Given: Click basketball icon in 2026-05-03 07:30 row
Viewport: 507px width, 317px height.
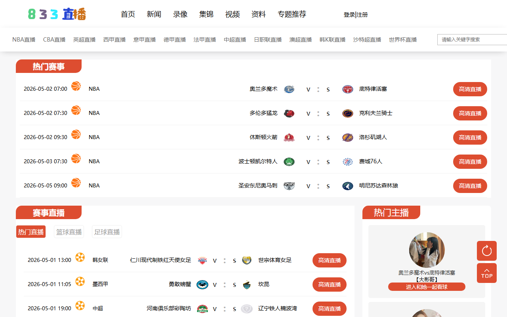Looking at the screenshot, I should (76, 158).
